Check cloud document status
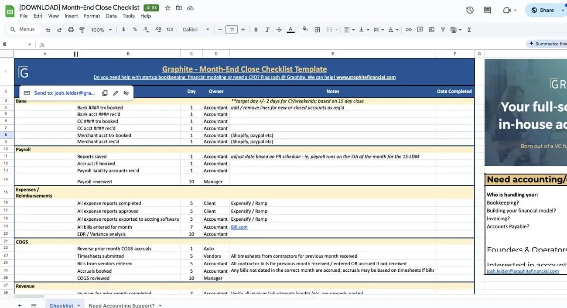This screenshot has height=308, width=567. (190, 8)
